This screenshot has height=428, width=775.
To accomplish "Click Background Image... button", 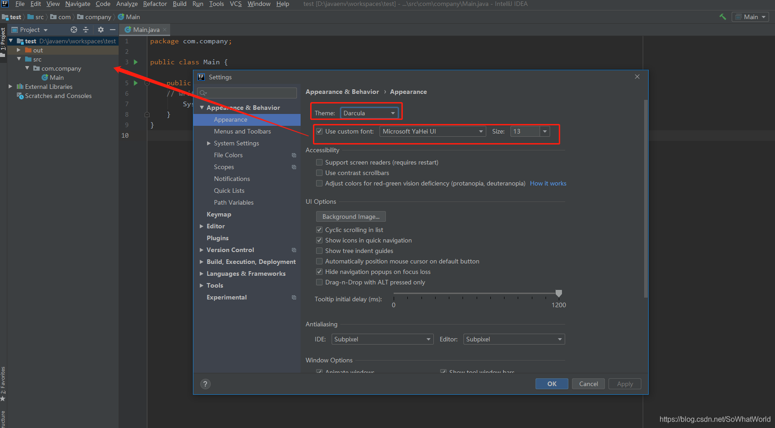I will tap(351, 217).
